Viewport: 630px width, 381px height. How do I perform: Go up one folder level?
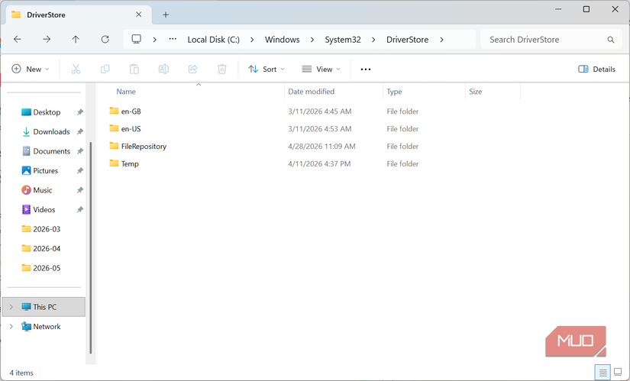coord(76,40)
